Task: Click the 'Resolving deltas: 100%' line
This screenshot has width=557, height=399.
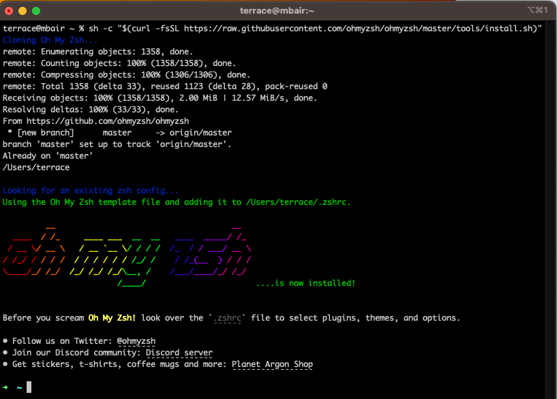Action: coord(91,110)
